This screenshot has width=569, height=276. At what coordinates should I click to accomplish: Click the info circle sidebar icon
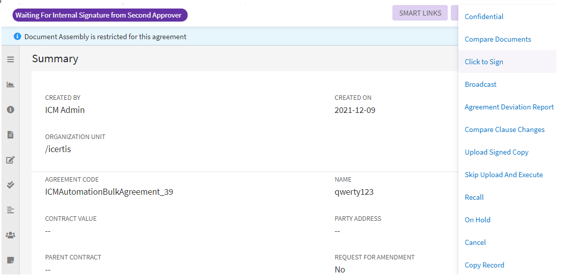point(10,109)
